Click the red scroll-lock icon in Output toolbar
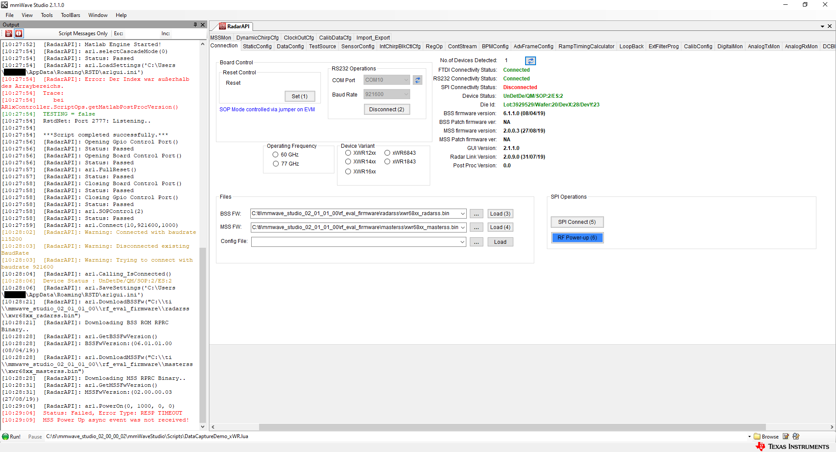 (19, 33)
